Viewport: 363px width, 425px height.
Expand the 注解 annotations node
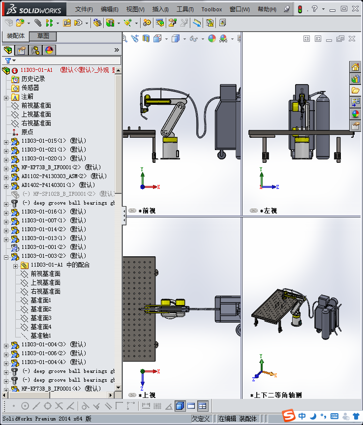(x=6, y=98)
